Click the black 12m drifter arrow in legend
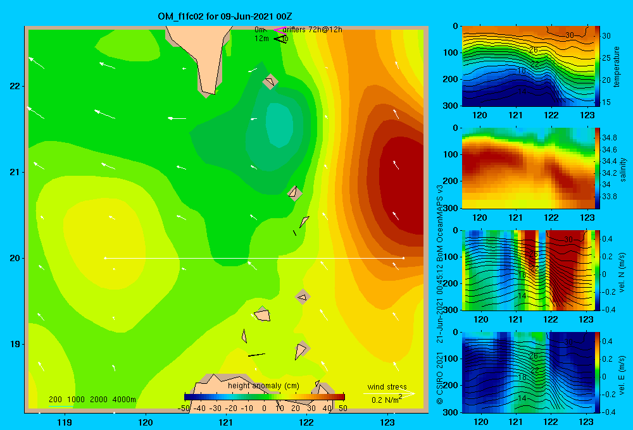633x430 pixels. tap(280, 39)
